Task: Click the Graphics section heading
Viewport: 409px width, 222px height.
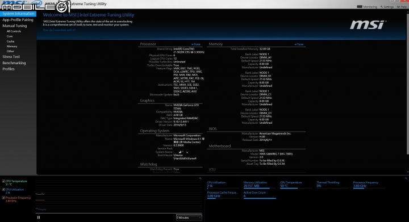Action: coord(147,100)
